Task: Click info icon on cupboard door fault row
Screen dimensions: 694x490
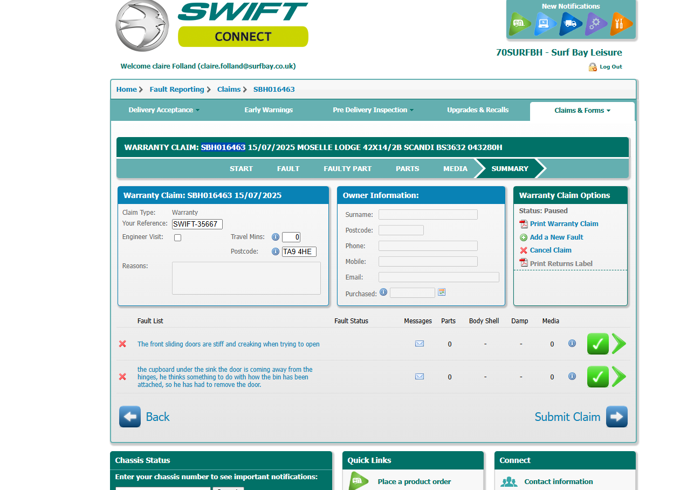Action: tap(572, 376)
